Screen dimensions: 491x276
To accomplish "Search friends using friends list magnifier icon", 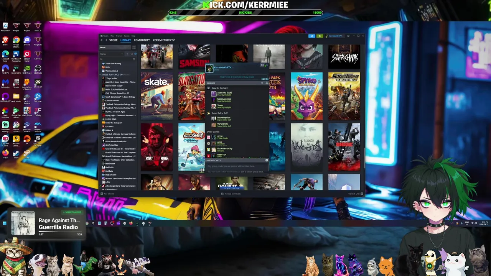I will click(262, 83).
